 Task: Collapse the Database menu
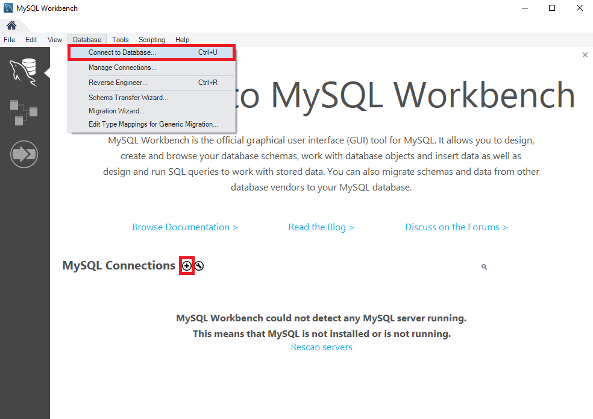[87, 40]
